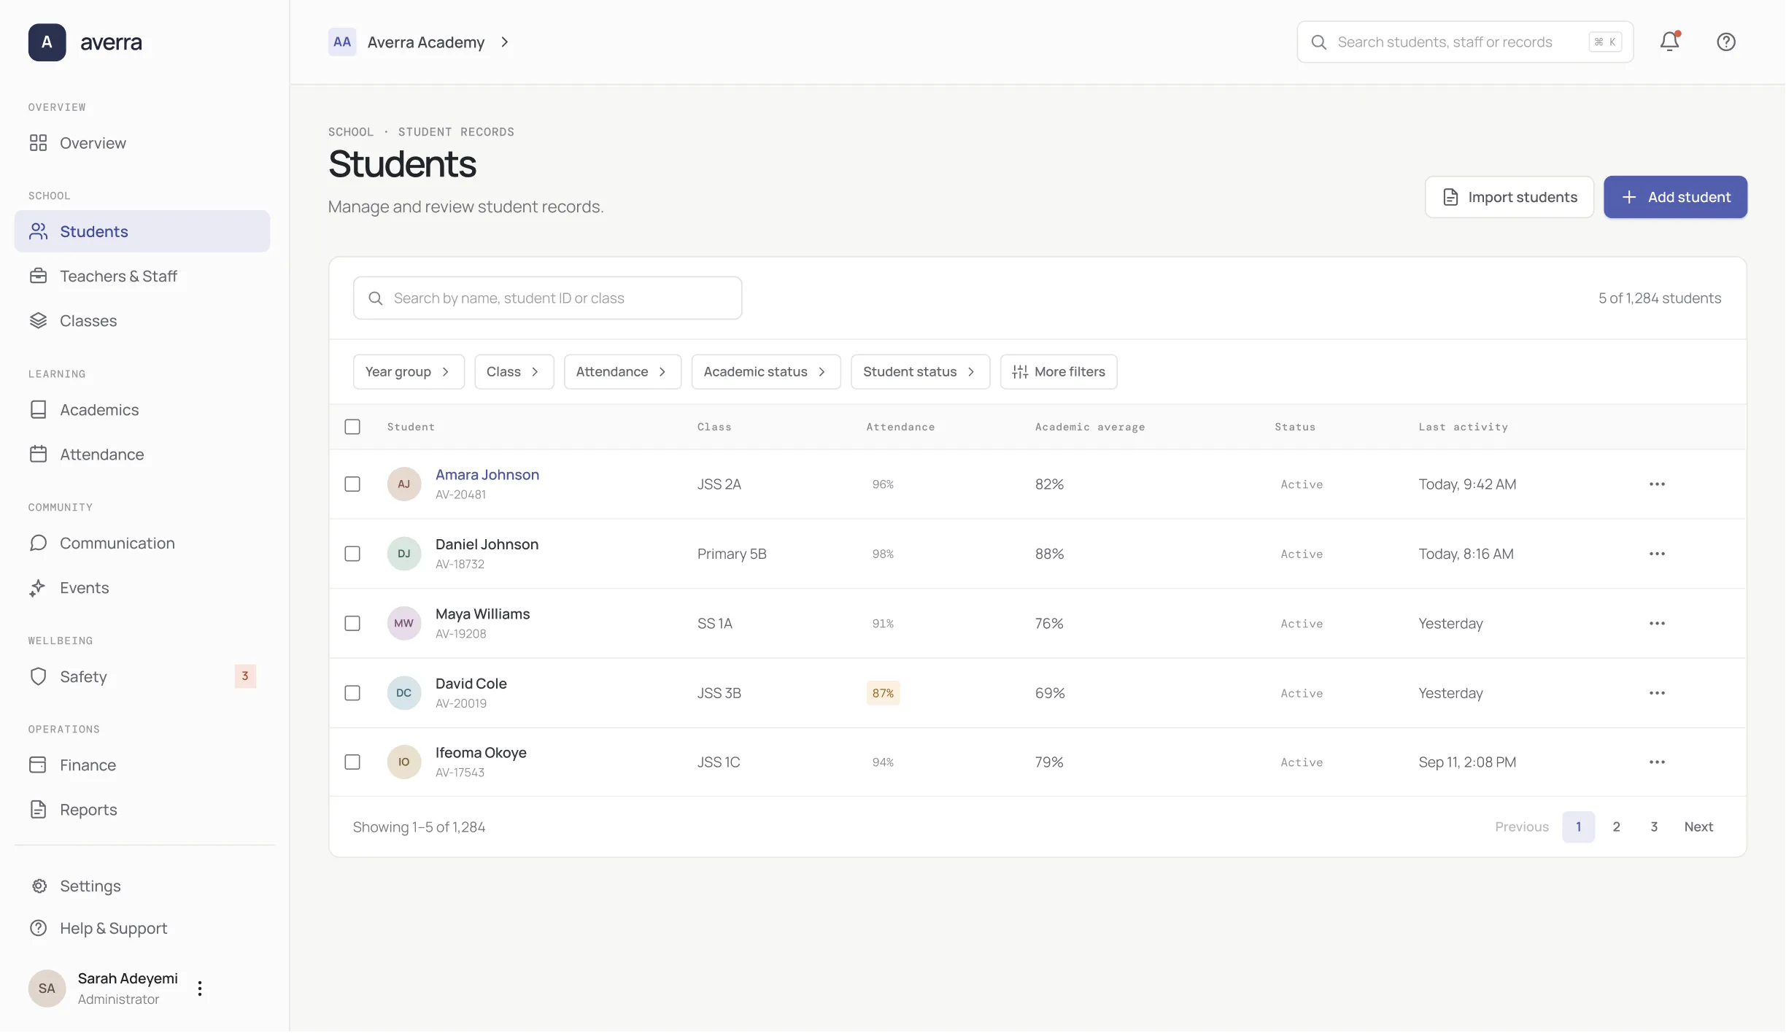This screenshot has height=1033, width=1786.
Task: Click David Cole's 87% attendance badge
Action: (x=883, y=693)
